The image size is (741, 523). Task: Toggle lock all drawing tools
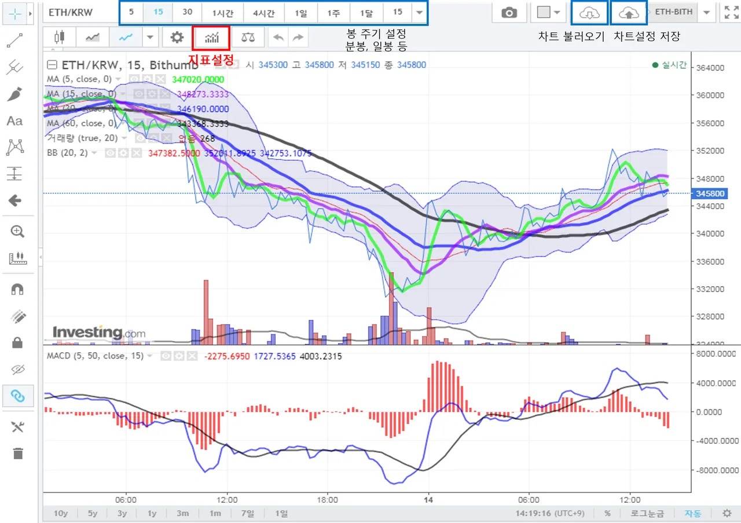coord(17,342)
